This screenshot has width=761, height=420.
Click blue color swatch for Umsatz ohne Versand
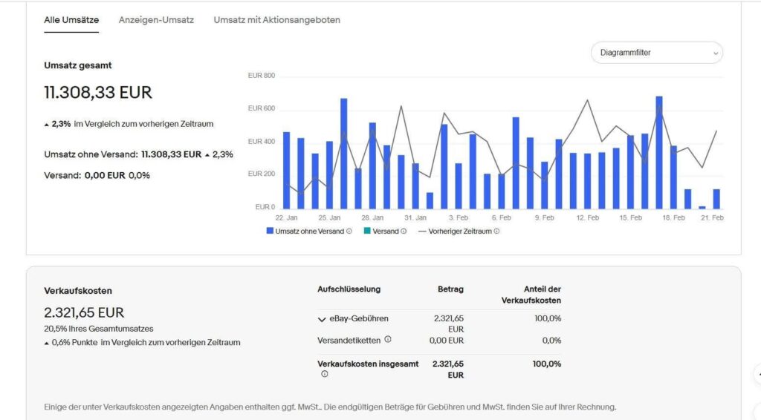(270, 232)
